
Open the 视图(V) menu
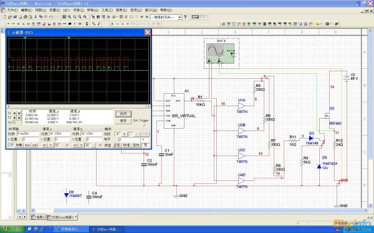41,10
